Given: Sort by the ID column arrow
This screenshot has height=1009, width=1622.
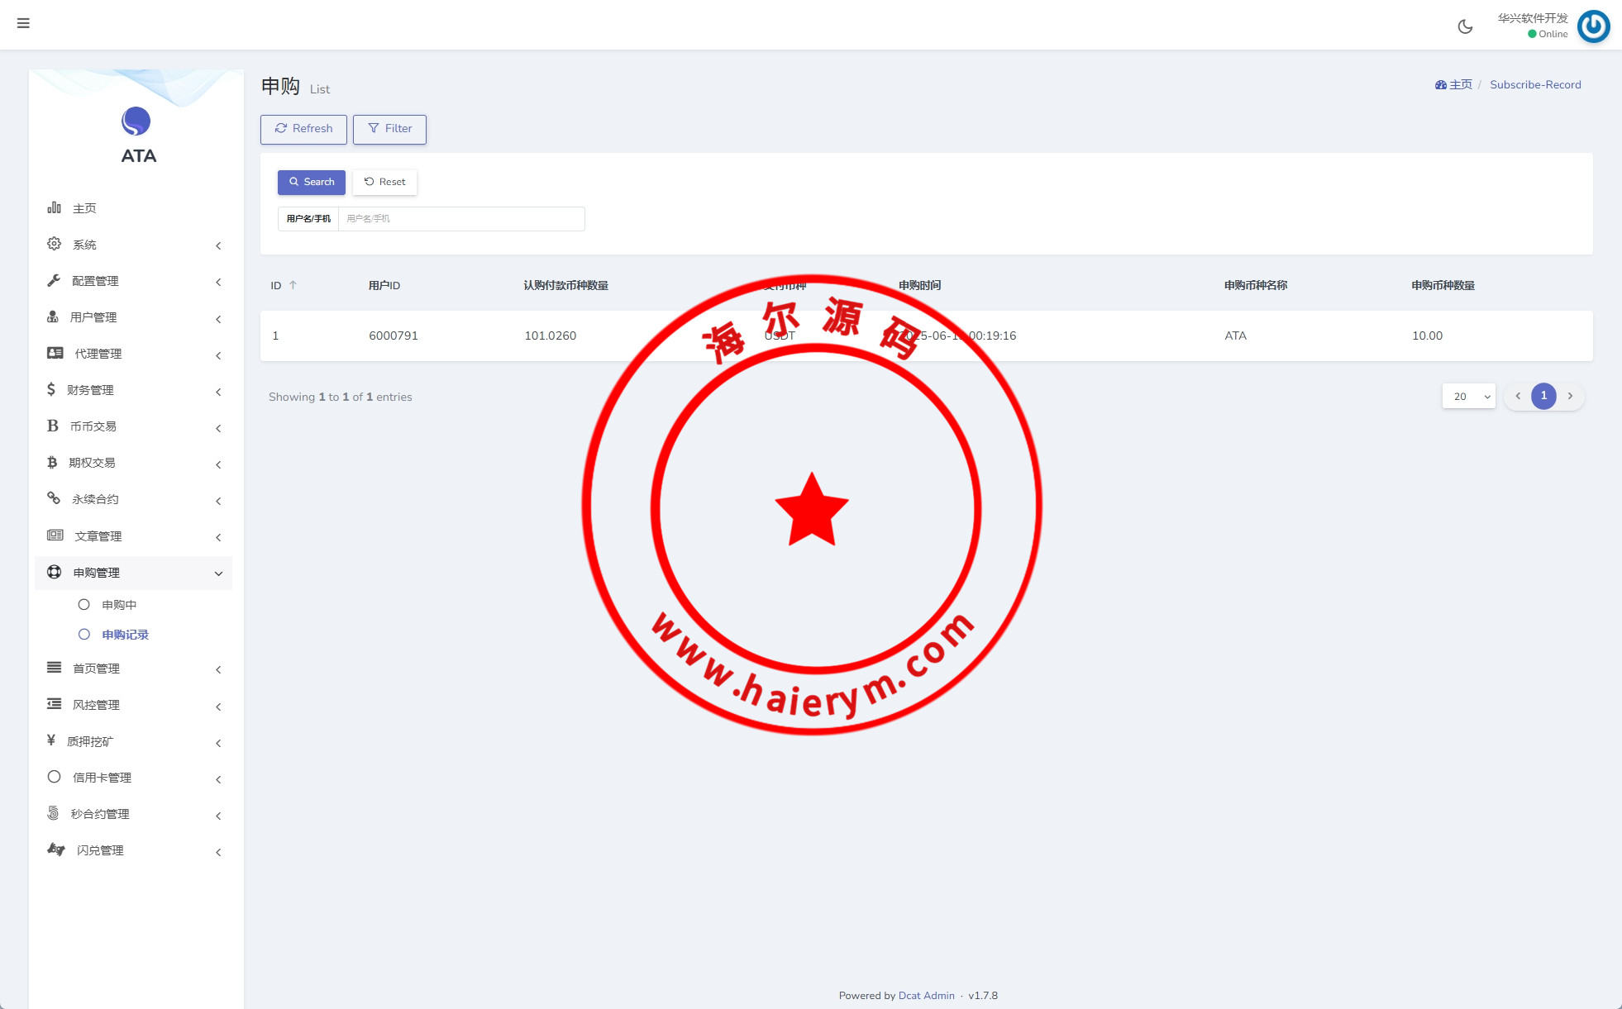Looking at the screenshot, I should 293,285.
